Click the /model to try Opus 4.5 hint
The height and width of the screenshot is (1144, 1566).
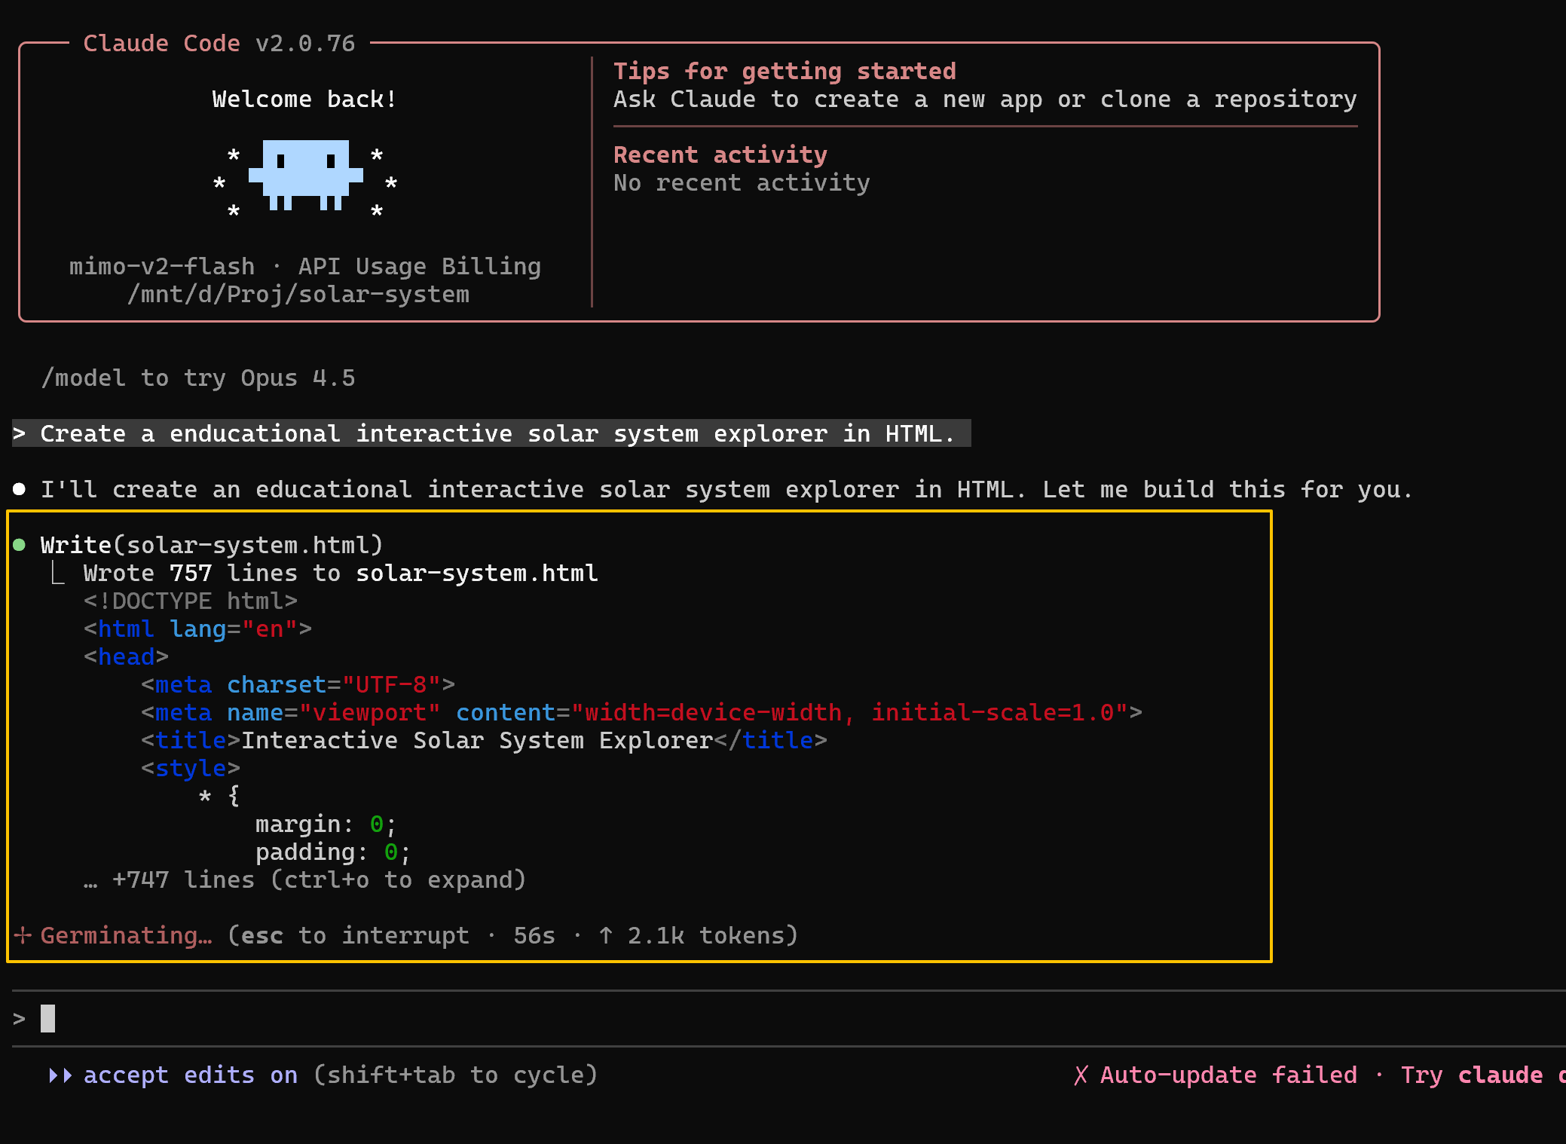(198, 378)
